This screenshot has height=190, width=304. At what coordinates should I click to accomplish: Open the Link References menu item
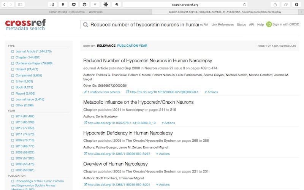(x=222, y=24)
